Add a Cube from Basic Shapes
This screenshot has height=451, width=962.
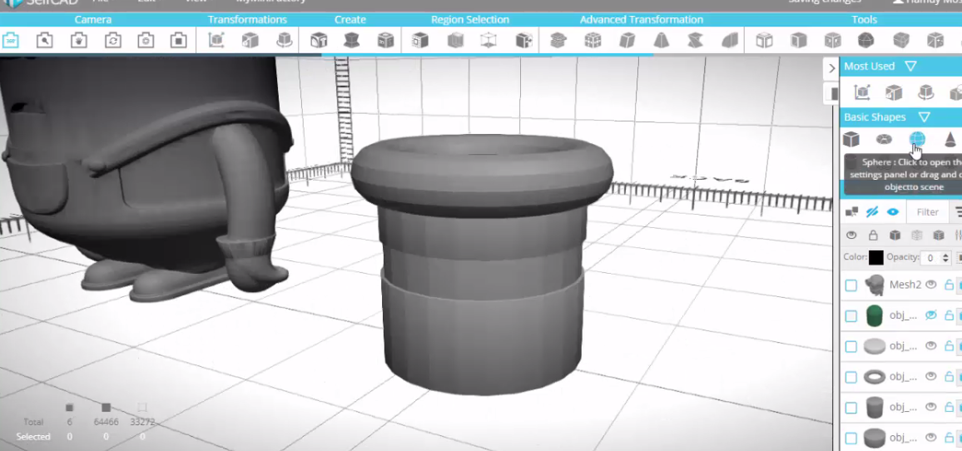[x=851, y=139]
